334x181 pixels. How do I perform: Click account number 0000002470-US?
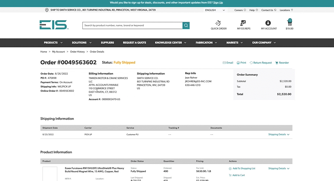111,99
